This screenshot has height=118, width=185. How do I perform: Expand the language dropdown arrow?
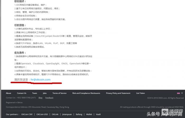click(182, 93)
